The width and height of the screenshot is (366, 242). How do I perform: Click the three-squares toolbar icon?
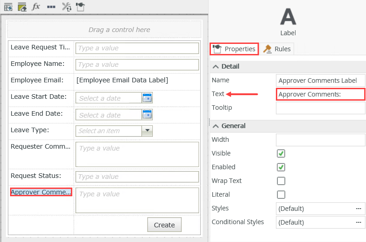51,7
